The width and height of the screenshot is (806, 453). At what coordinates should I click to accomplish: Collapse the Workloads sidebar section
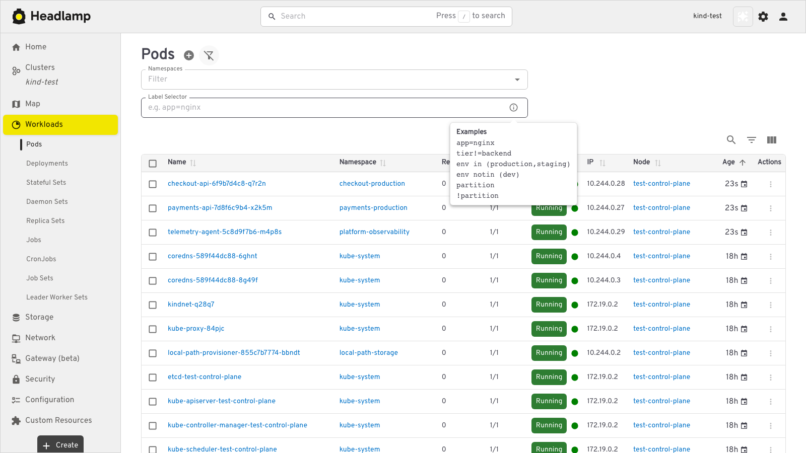tap(60, 125)
